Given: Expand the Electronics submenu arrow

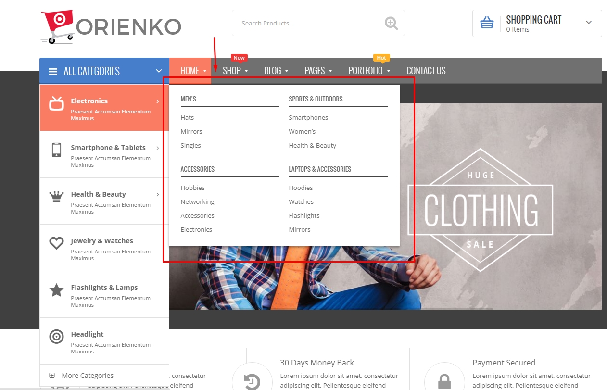Looking at the screenshot, I should [158, 101].
